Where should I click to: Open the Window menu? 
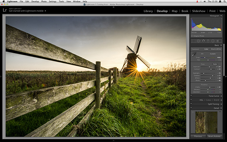[x=76, y=2]
